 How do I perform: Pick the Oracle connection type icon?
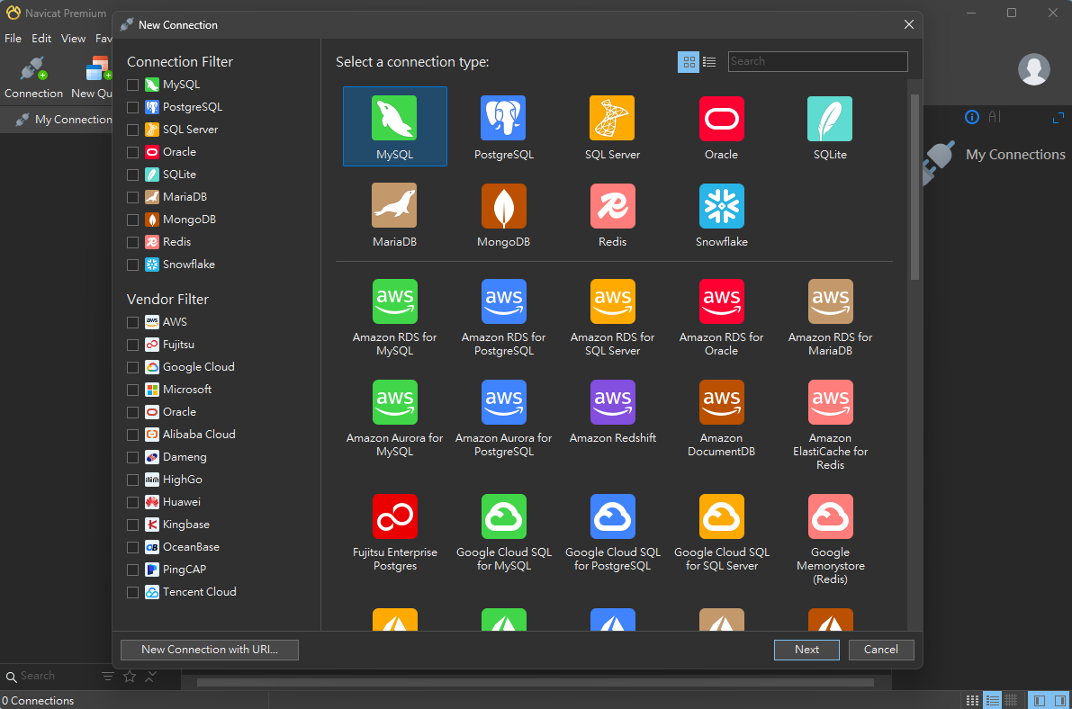[x=721, y=119]
